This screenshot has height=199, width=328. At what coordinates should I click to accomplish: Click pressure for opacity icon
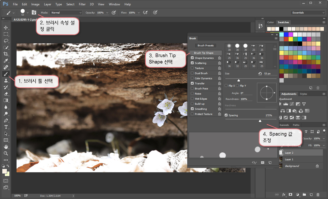pos(114,12)
